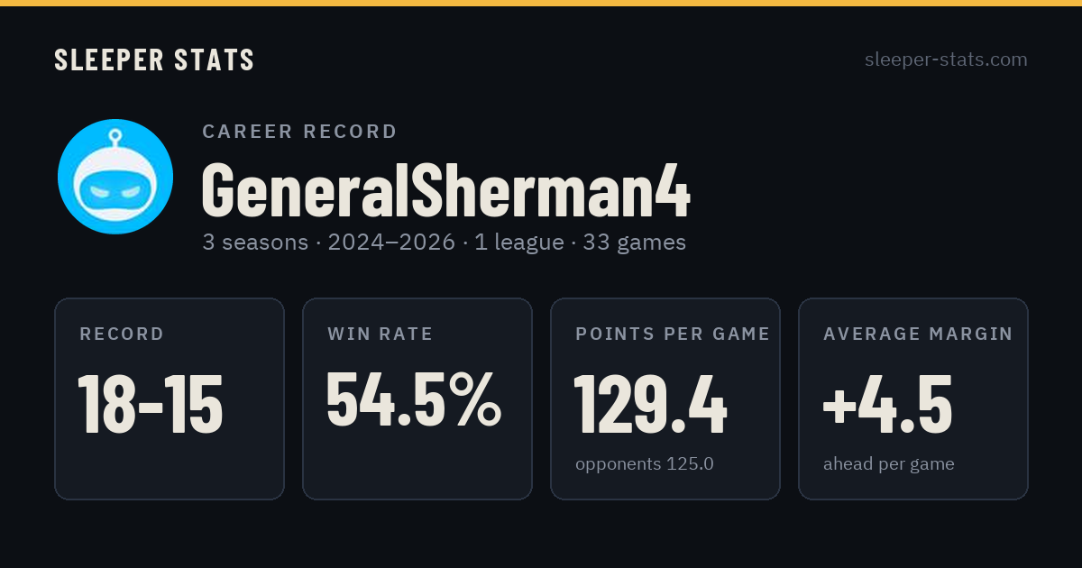Open the Win Rate 54.5% card
This screenshot has height=568, width=1082.
coord(417,399)
